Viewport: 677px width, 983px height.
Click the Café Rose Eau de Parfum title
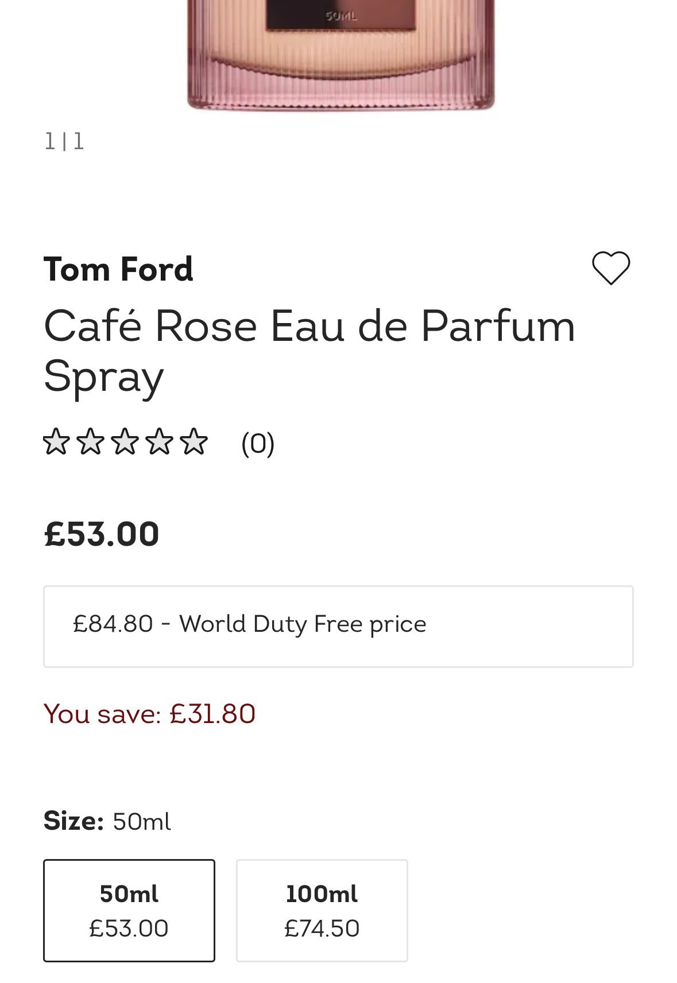[x=309, y=350]
